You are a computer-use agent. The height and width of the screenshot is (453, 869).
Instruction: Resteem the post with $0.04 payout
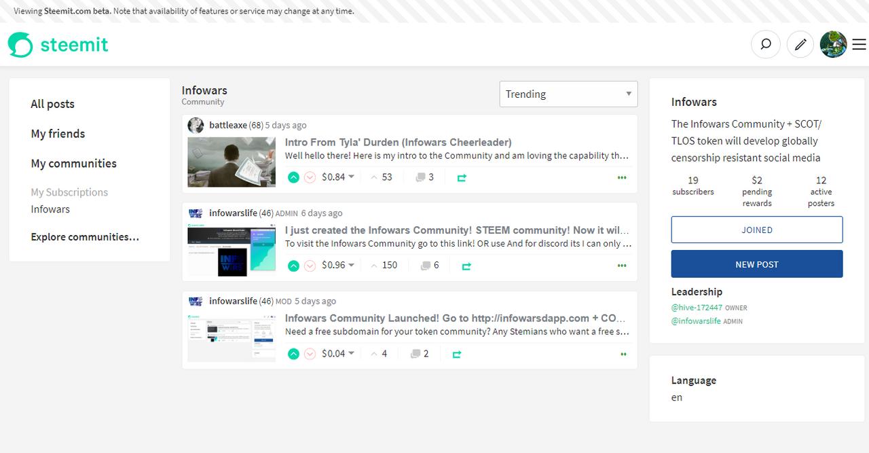coord(457,355)
